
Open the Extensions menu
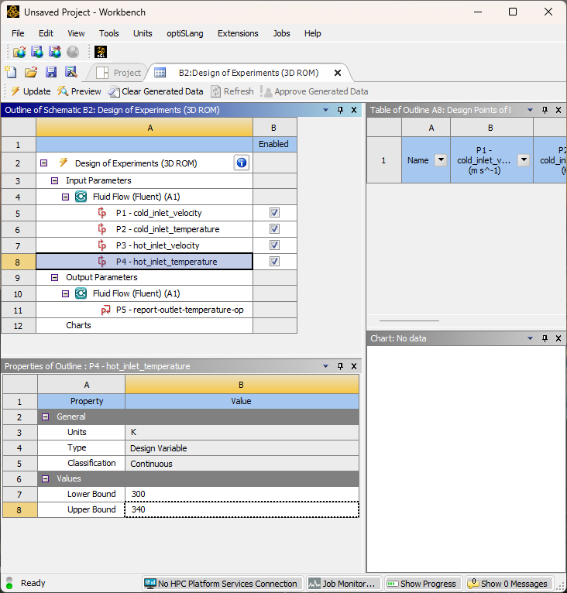(x=237, y=33)
